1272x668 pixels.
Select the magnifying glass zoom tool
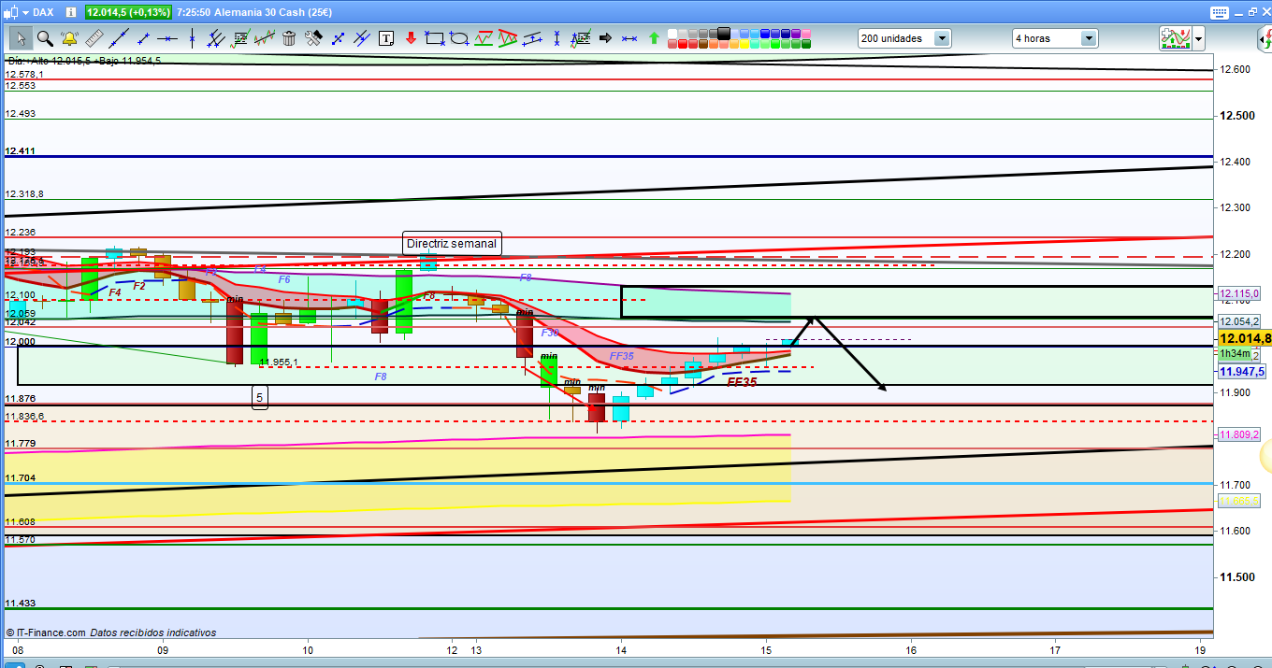pyautogui.click(x=45, y=38)
